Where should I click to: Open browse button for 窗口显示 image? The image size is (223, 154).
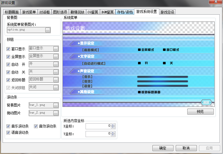click(x=56, y=49)
